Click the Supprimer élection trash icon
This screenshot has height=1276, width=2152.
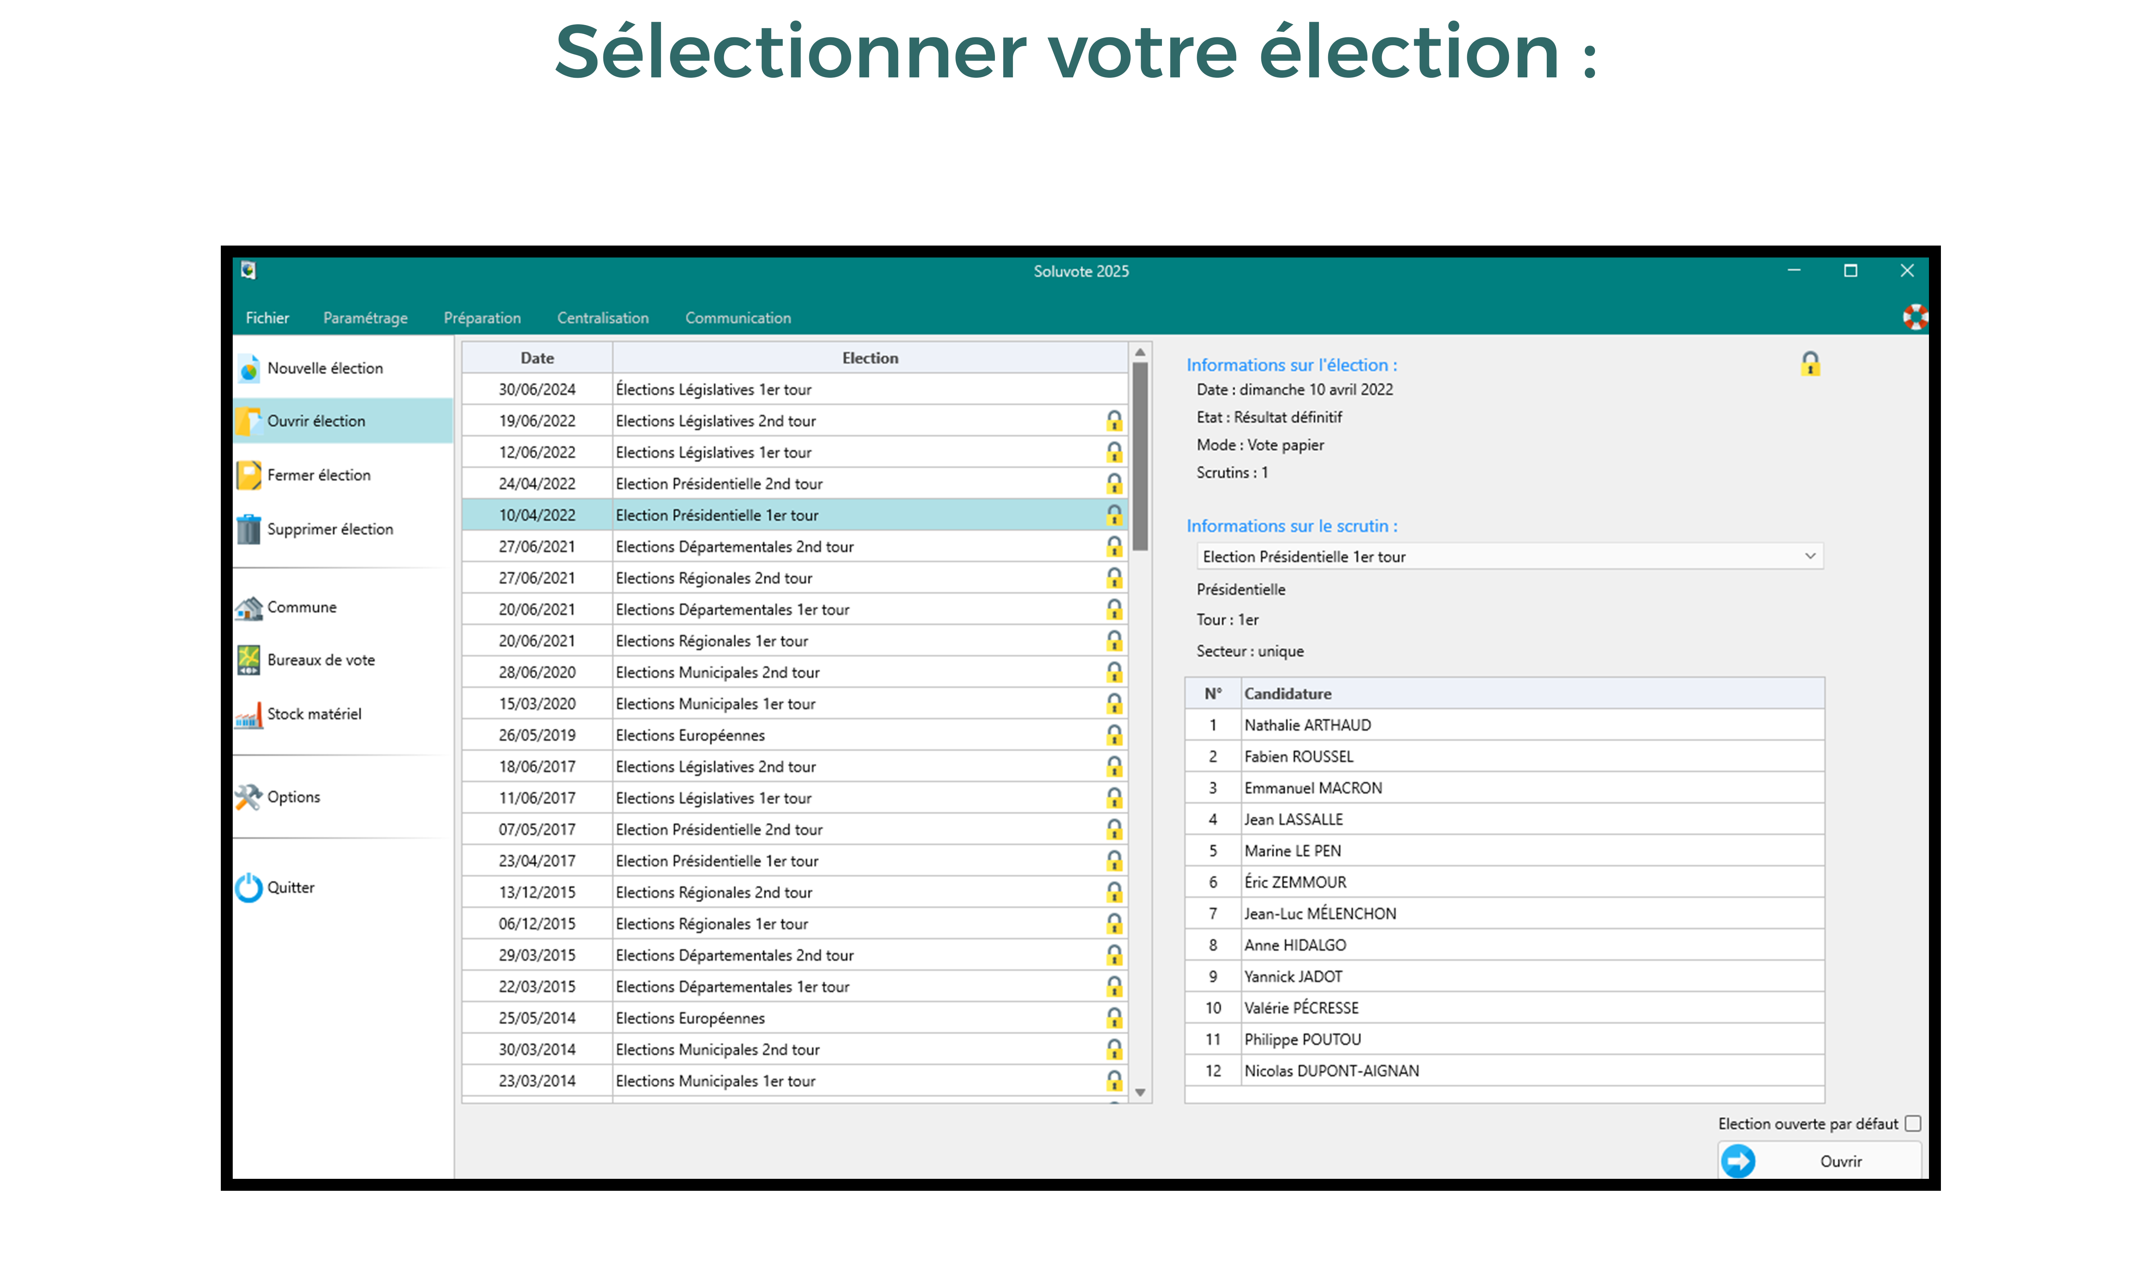click(248, 530)
